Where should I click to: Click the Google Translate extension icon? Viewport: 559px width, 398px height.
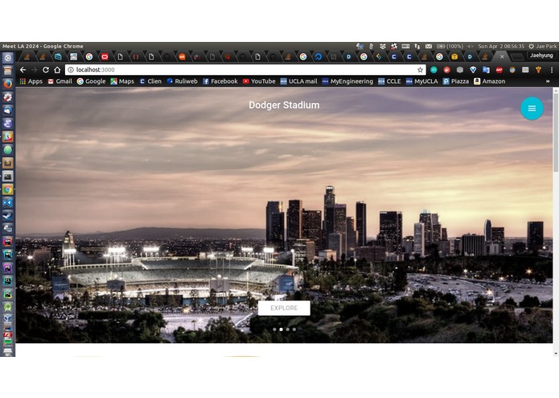click(486, 70)
